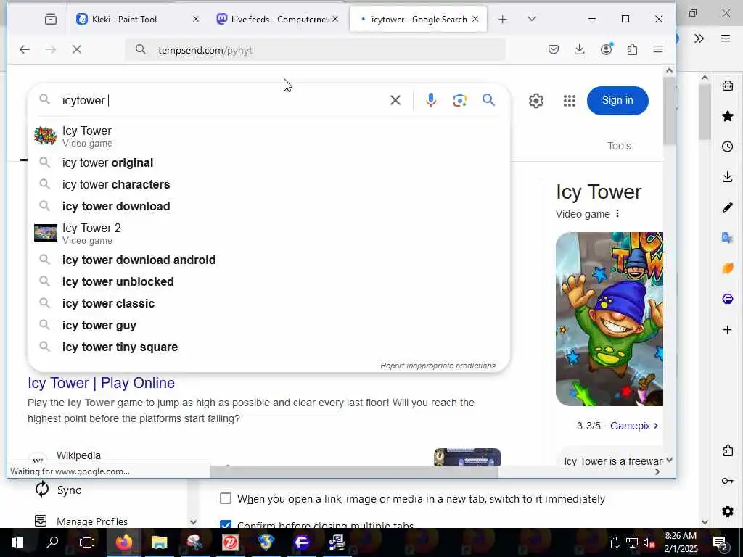Open the Gamepix rating link
Screen dimensions: 743x557
pos(634,426)
